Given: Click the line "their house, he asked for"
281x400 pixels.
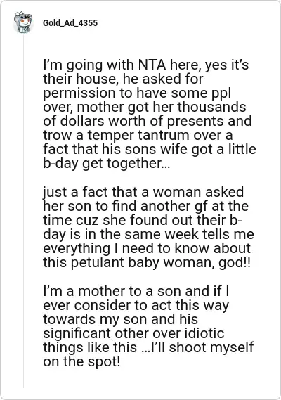Looking at the screenshot, I should click(x=123, y=79).
